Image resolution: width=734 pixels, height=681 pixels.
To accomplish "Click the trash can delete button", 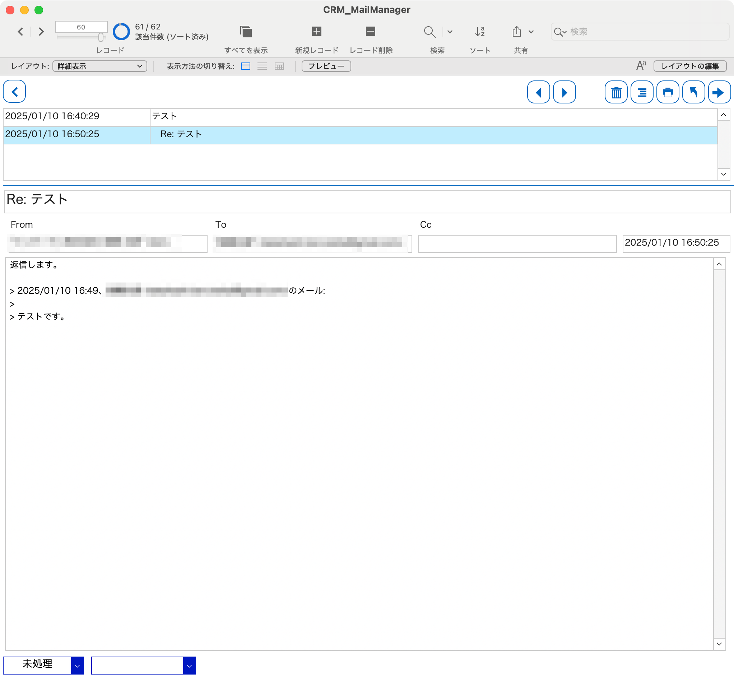I will [x=616, y=92].
